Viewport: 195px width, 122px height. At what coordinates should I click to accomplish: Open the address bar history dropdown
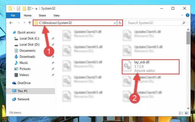click(115, 23)
